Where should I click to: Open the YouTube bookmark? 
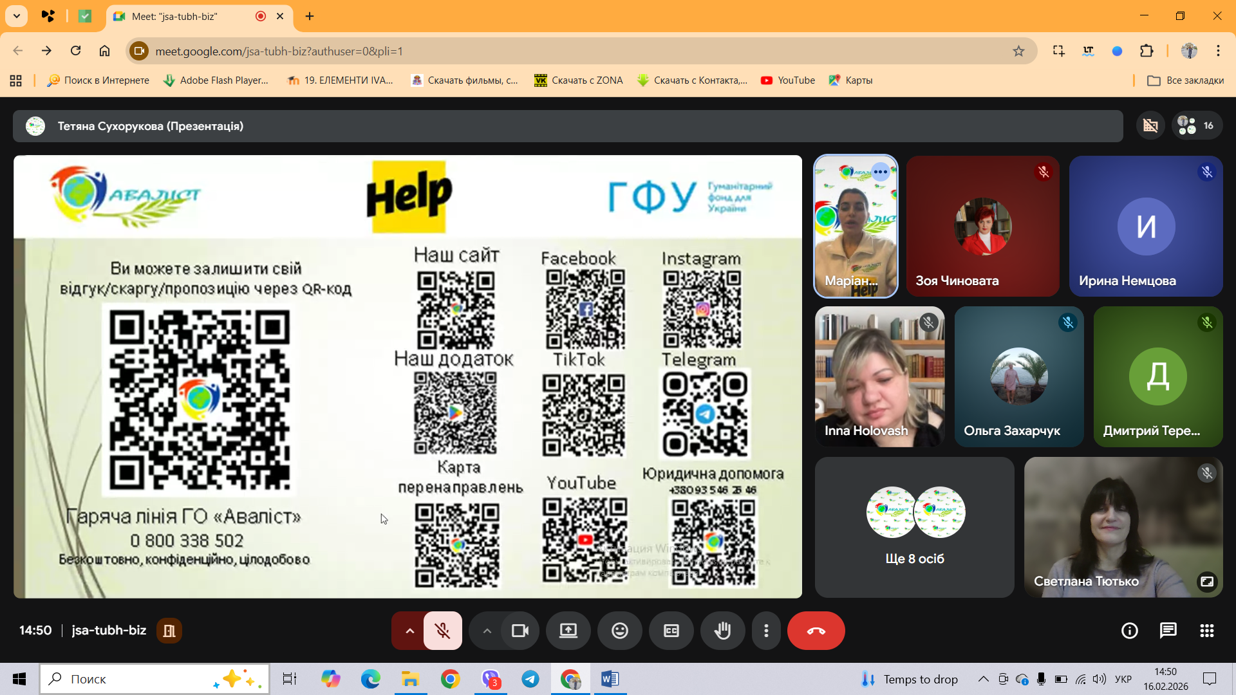(788, 80)
